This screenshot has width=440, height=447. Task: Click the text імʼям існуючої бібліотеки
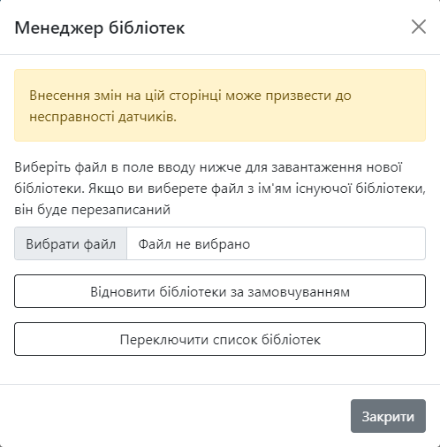click(x=341, y=189)
